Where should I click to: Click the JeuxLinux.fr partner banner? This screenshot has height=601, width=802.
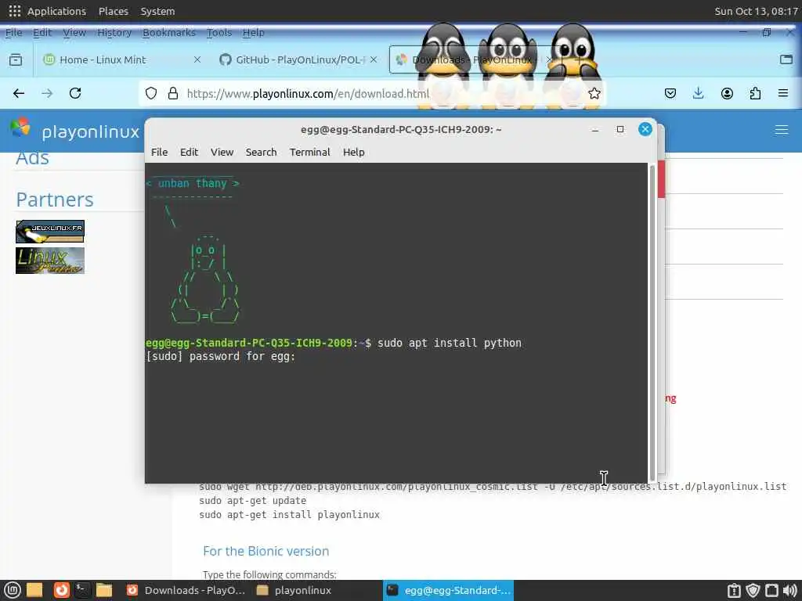coord(50,232)
